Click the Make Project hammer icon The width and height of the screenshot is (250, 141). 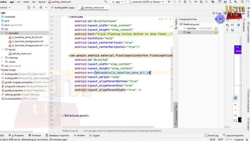[106, 2]
